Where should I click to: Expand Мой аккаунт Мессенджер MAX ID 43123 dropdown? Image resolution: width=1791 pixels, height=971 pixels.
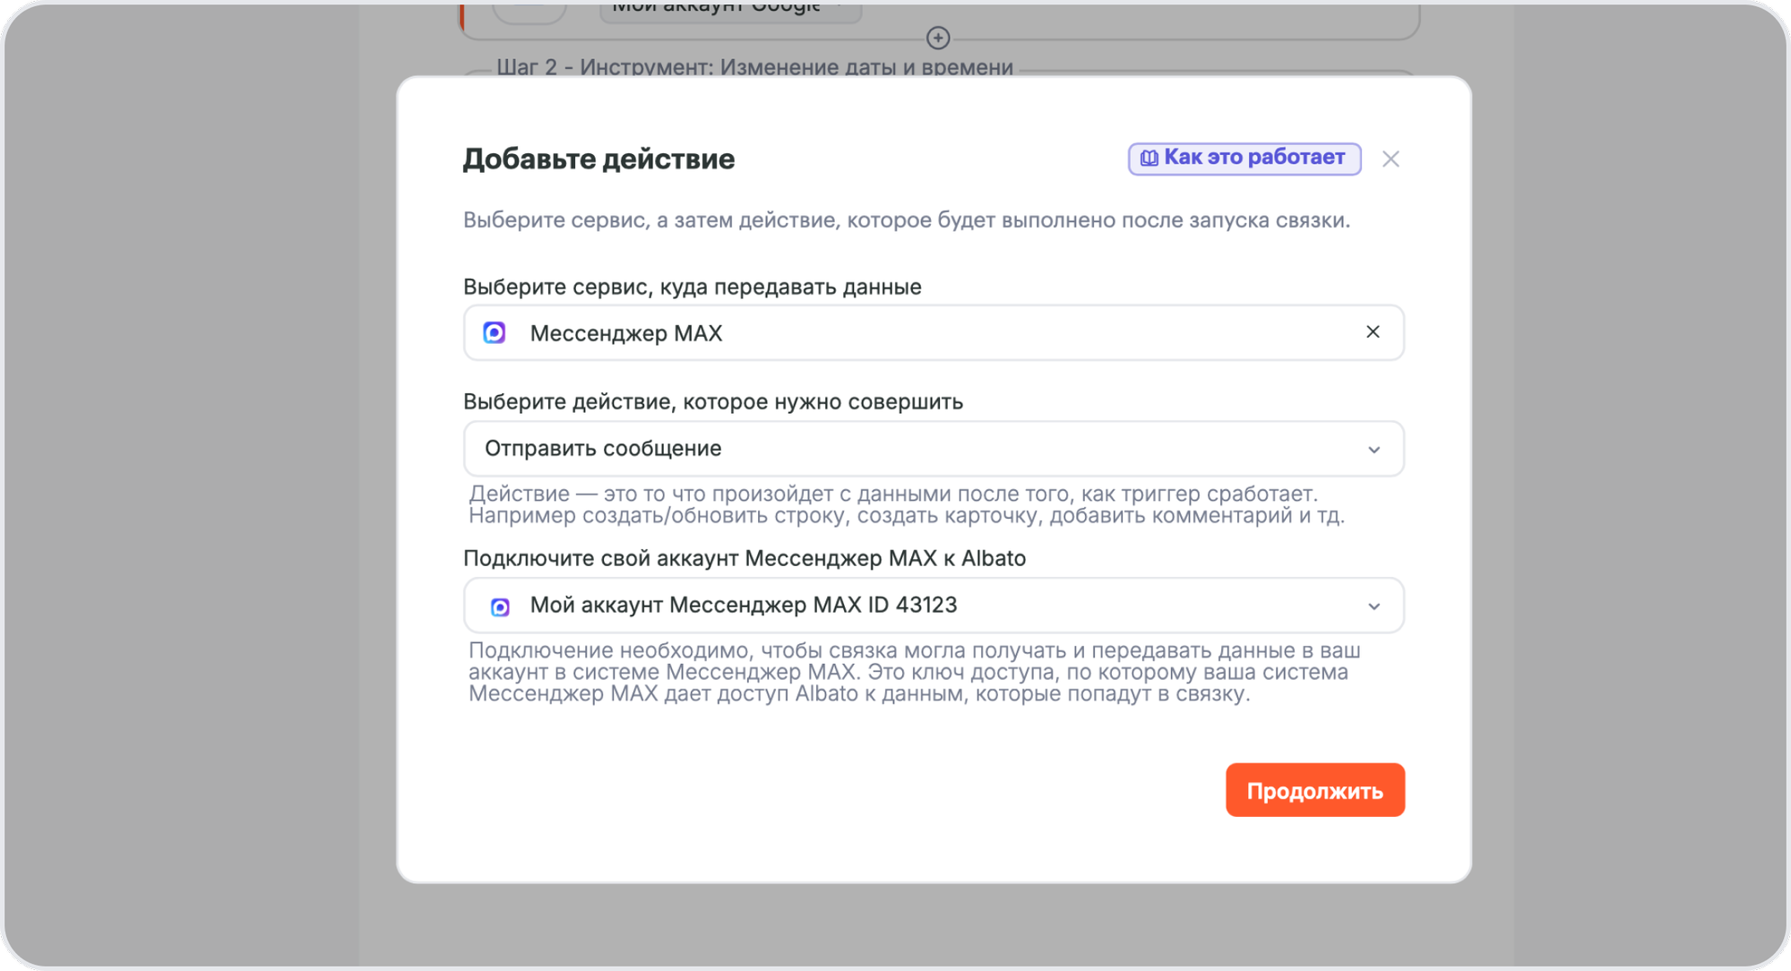(932, 606)
